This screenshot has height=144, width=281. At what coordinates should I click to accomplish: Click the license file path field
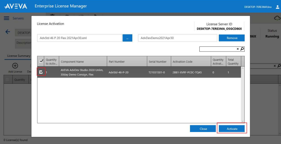79,38
